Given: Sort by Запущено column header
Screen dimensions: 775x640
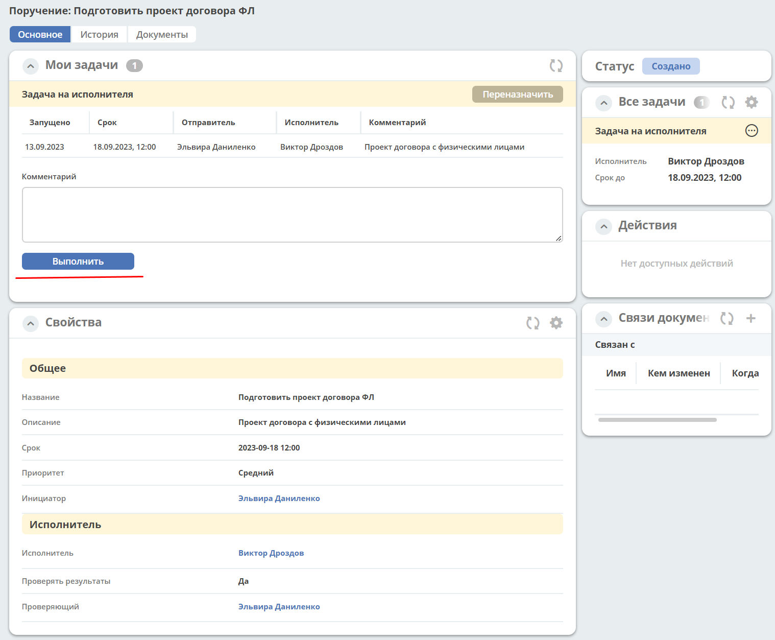Looking at the screenshot, I should (50, 123).
